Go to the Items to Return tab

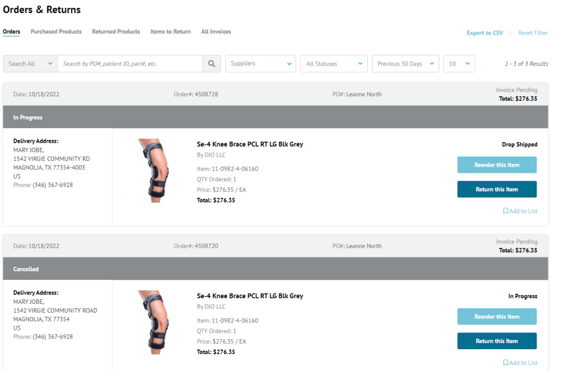pos(170,32)
